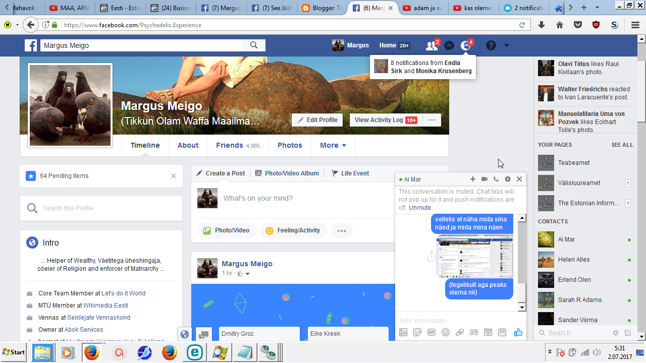Click Unmute link in chat
The height and width of the screenshot is (363, 646).
pos(420,208)
